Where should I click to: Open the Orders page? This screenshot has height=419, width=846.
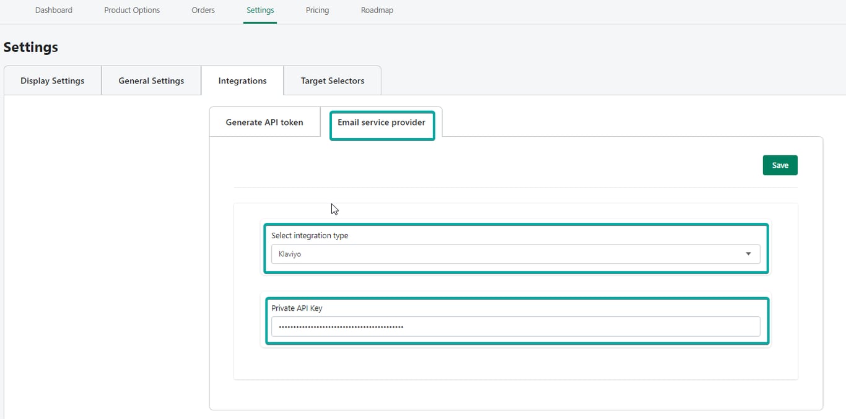(x=203, y=11)
